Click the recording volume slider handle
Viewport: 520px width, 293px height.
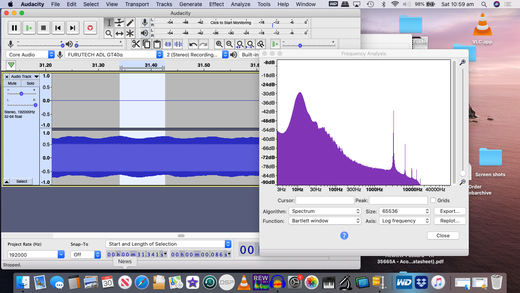(62, 46)
